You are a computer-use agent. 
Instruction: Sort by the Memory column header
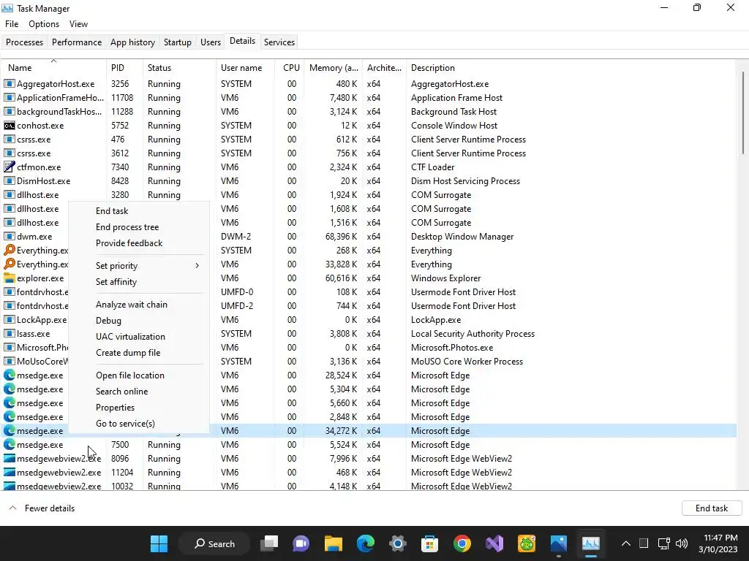coord(334,68)
